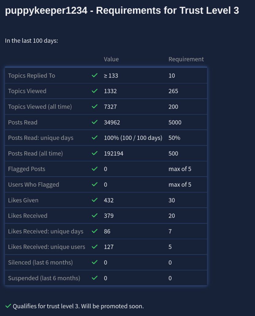Click the Likes Received: unique days label
The image size is (255, 316).
(x=46, y=231)
